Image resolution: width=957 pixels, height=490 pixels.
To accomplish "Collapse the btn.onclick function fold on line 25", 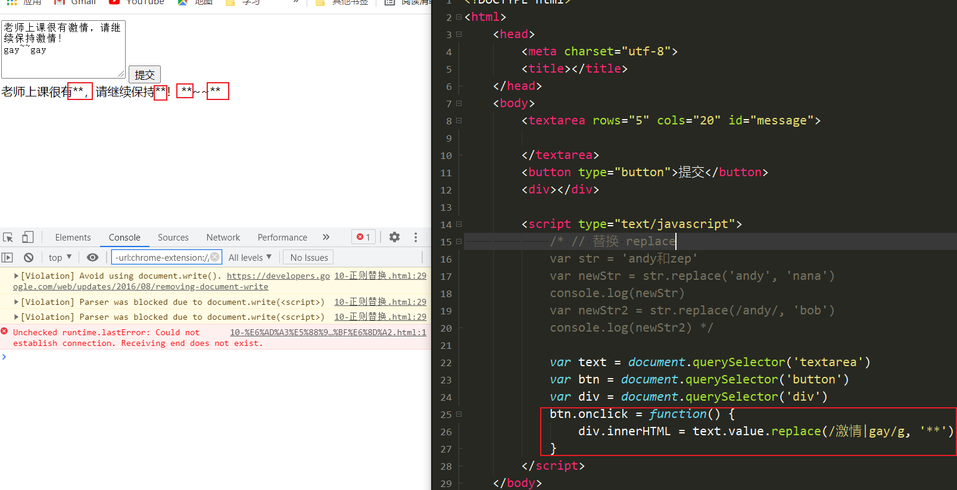I will [x=459, y=414].
